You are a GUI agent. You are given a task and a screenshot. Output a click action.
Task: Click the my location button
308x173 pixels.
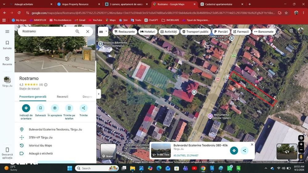(x=301, y=138)
